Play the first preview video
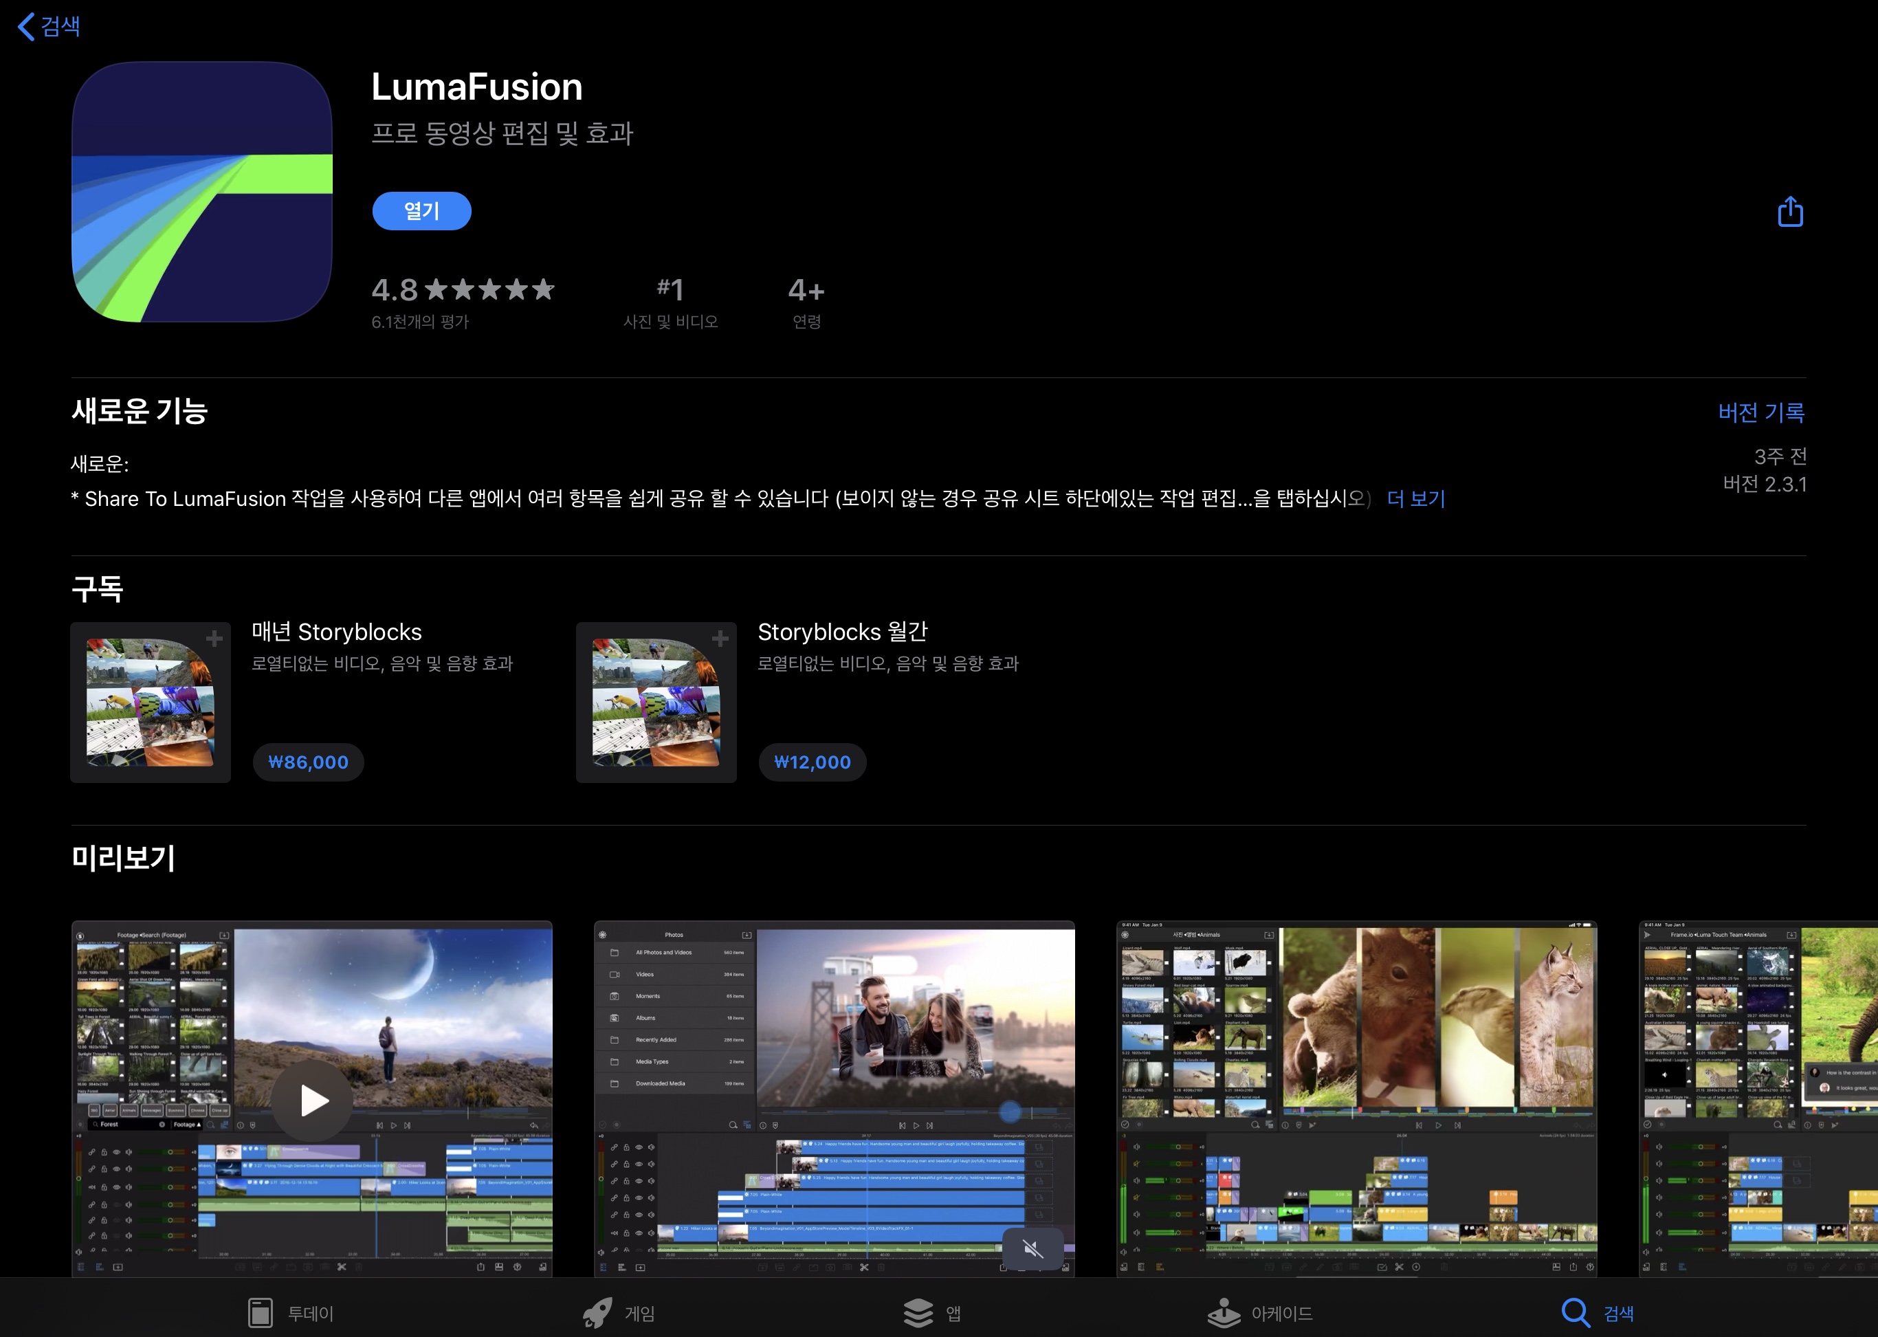This screenshot has width=1878, height=1337. pyautogui.click(x=313, y=1101)
